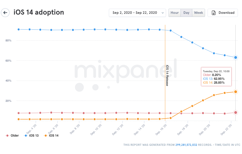This screenshot has width=242, height=154.
Task: Click the first iOS 13 data point
Action: click(19, 29)
